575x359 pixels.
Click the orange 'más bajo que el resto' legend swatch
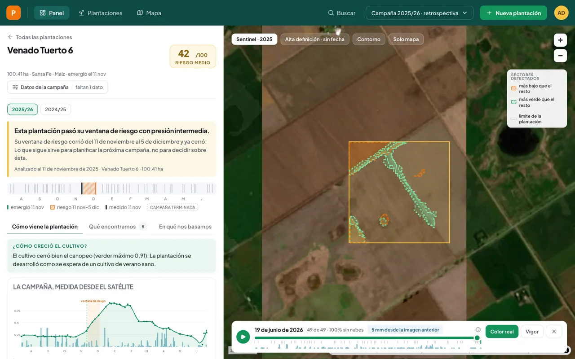pyautogui.click(x=513, y=88)
